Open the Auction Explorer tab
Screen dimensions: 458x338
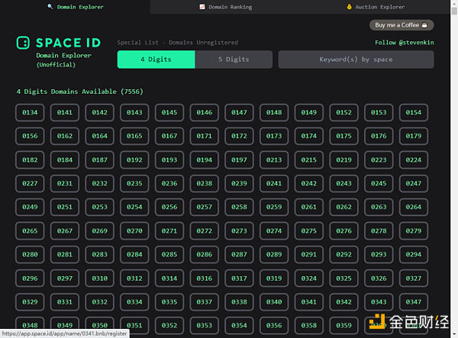click(x=378, y=7)
